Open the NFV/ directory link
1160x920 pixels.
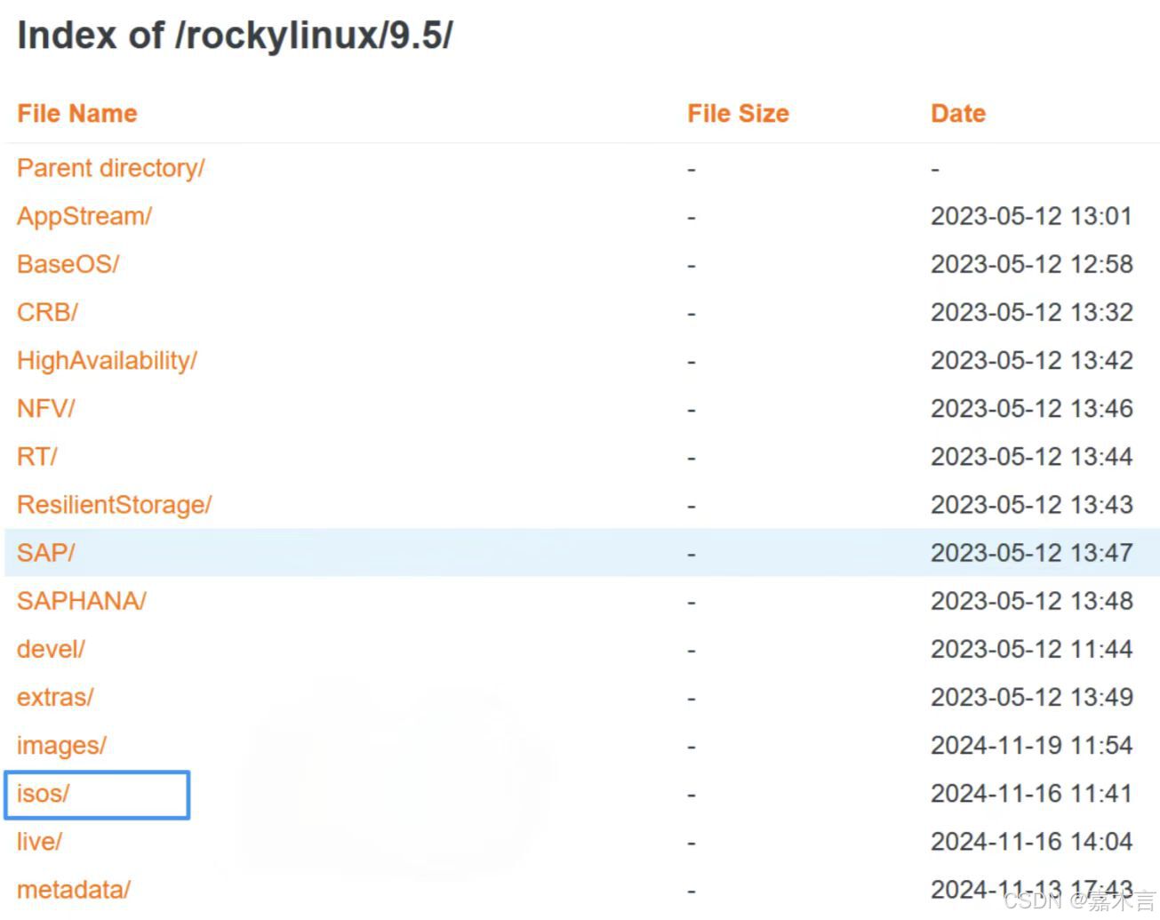coord(46,408)
